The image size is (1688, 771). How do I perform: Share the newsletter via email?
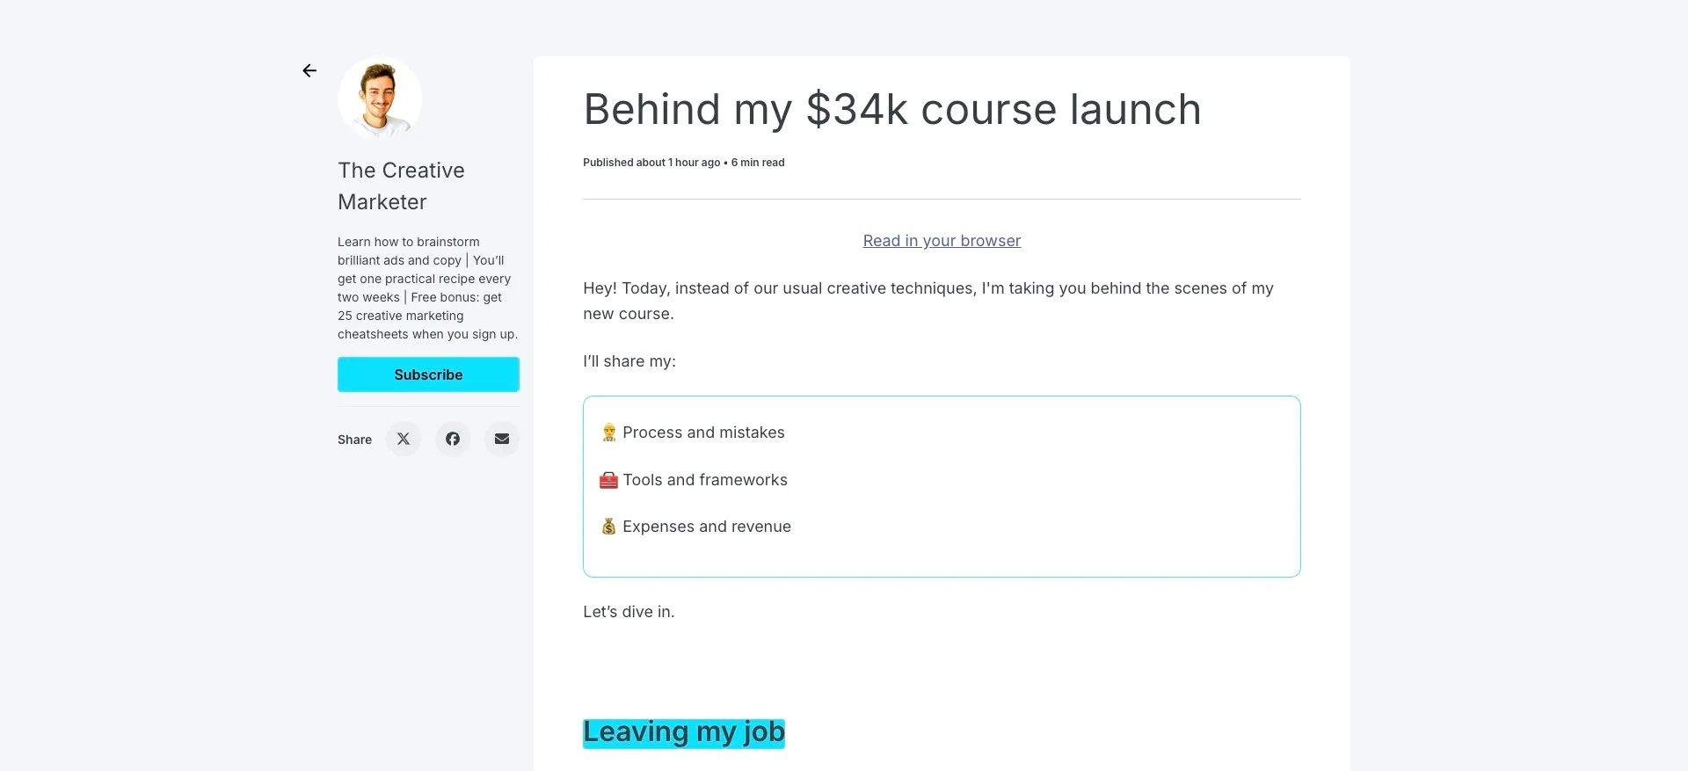click(x=502, y=439)
